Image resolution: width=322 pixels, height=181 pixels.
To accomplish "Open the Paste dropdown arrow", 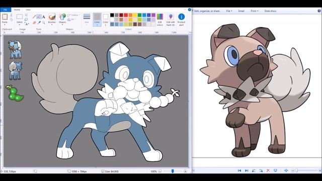I will pos(5,25).
